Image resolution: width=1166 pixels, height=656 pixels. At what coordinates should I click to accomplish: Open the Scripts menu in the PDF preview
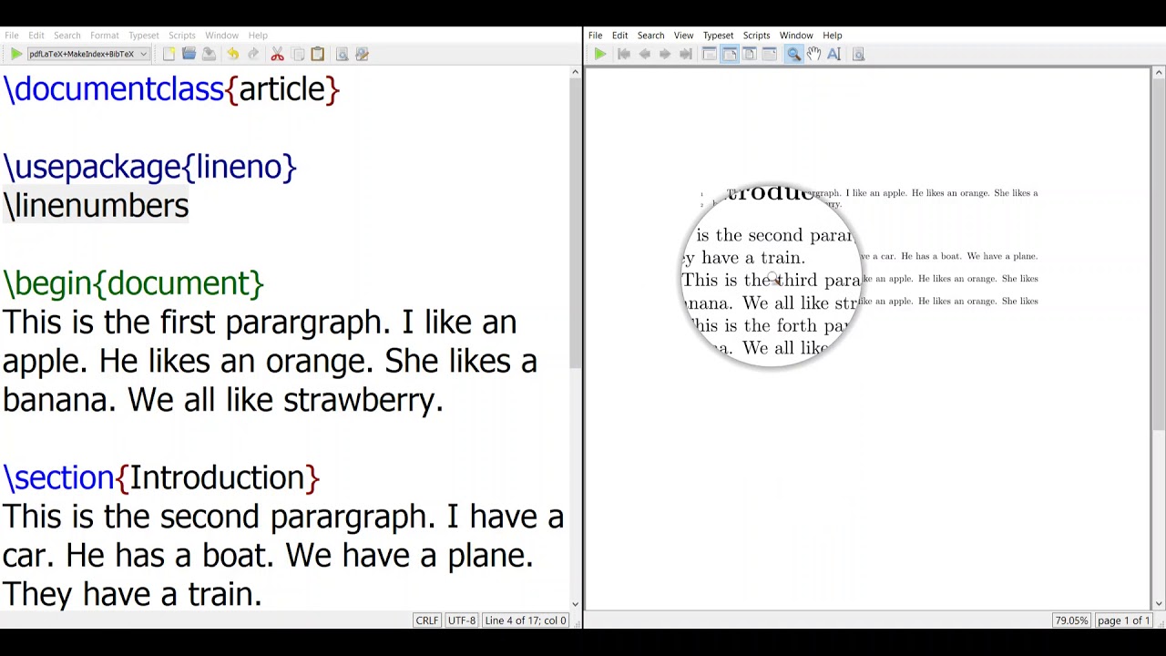coord(756,36)
